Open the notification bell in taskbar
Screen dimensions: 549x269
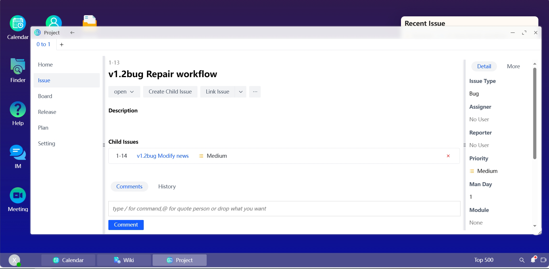coord(533,260)
